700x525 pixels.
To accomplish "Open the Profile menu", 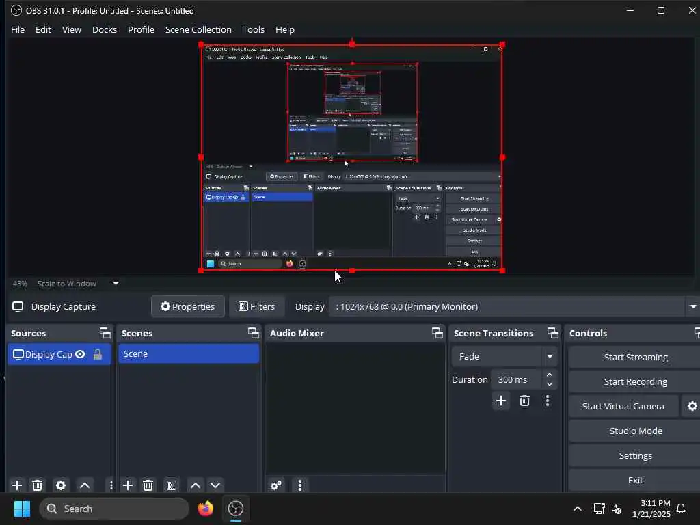I will coord(141,29).
